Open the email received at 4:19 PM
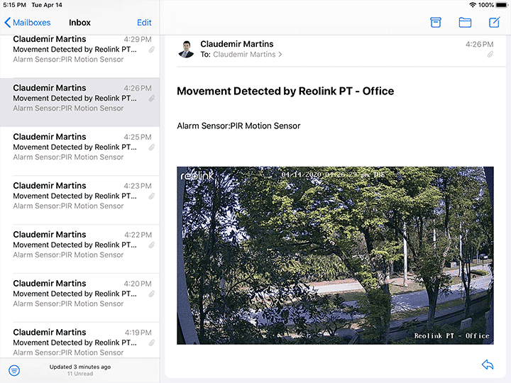Image resolution: width=511 pixels, height=383 pixels. [x=78, y=342]
